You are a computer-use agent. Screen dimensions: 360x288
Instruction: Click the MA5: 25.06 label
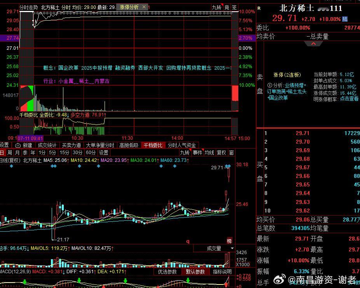[x=56, y=160]
